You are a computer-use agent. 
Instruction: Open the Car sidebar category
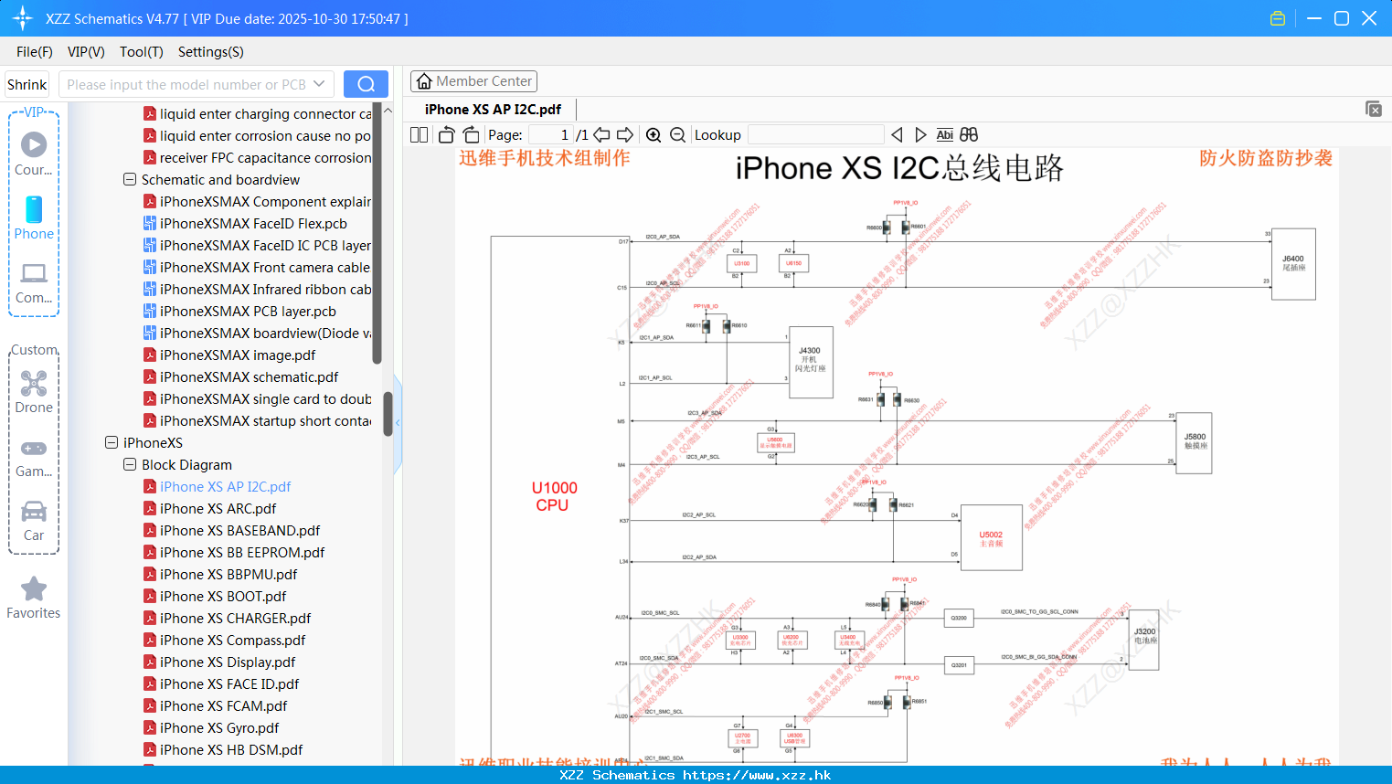coord(34,521)
